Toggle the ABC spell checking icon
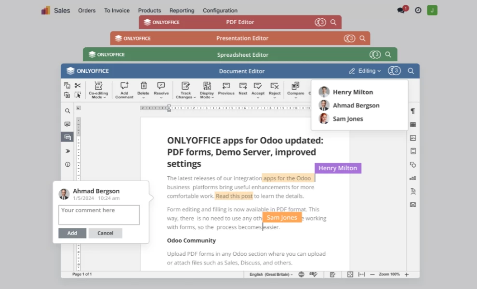This screenshot has height=289, width=477. coord(313,275)
